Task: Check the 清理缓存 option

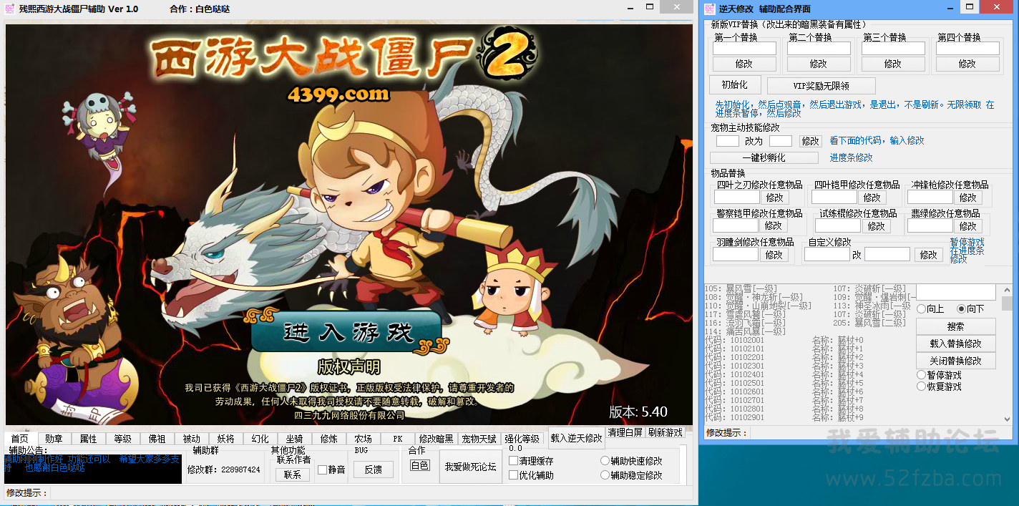Action: tap(513, 461)
